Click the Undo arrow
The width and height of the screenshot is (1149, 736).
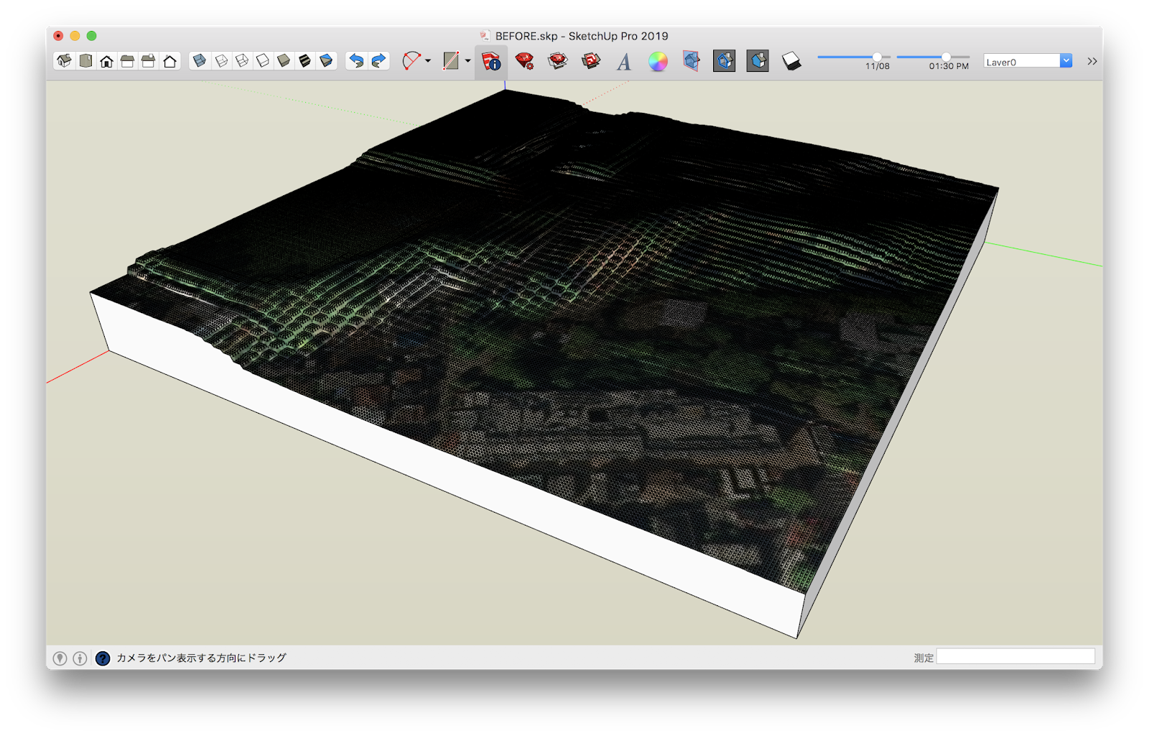tap(356, 61)
